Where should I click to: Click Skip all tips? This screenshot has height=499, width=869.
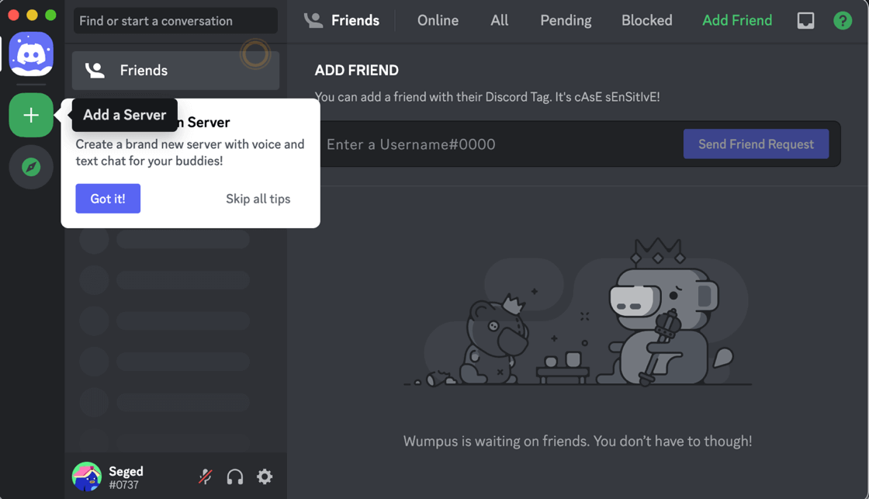(x=258, y=199)
